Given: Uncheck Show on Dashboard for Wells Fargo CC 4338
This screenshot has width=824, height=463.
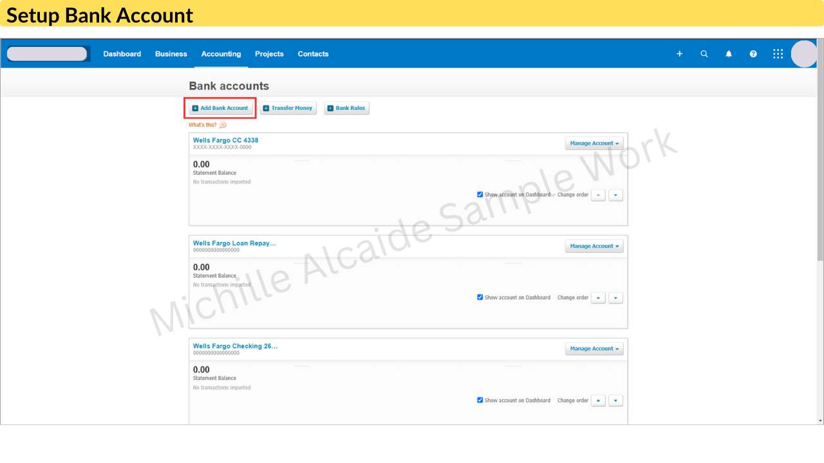Looking at the screenshot, I should (480, 194).
